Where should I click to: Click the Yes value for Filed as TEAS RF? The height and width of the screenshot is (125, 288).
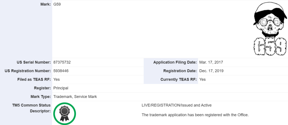(x=57, y=79)
